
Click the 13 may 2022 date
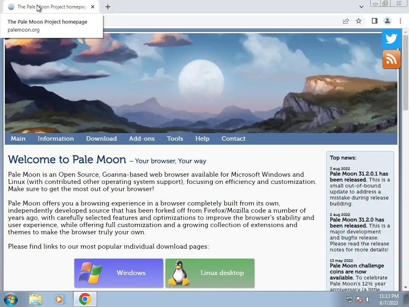341,261
